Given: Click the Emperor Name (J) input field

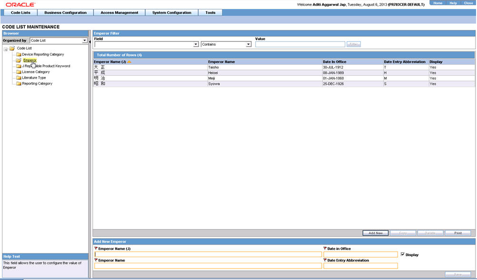Looking at the screenshot, I should (208, 254).
